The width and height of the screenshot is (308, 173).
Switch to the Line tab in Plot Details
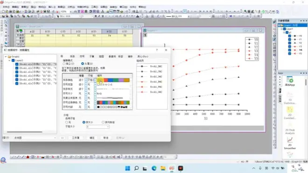[x=72, y=56]
